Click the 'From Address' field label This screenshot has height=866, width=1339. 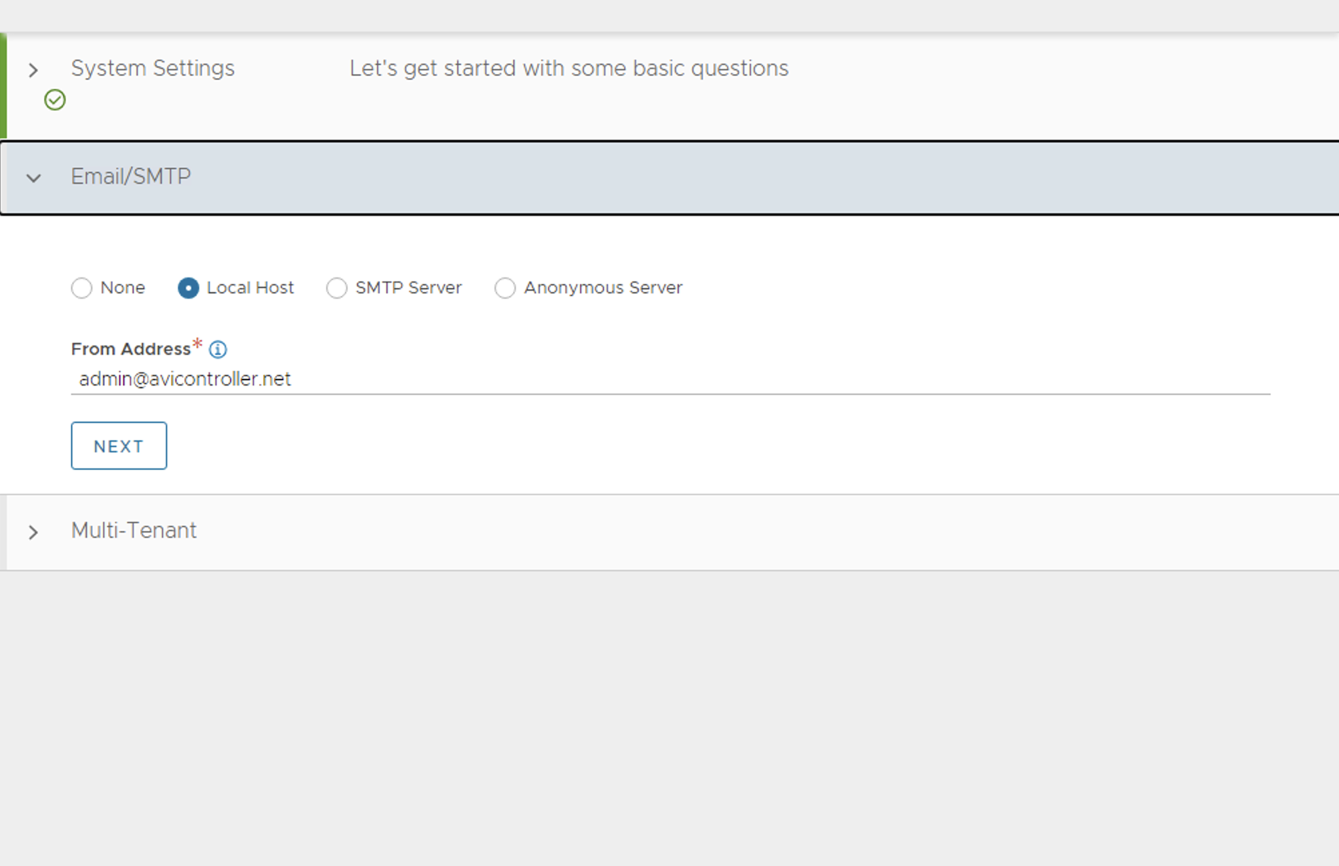pos(131,349)
